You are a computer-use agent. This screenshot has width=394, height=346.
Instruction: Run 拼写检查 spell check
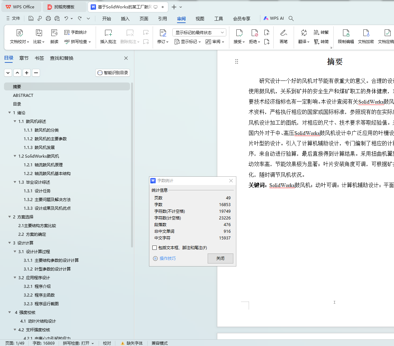point(77,41)
